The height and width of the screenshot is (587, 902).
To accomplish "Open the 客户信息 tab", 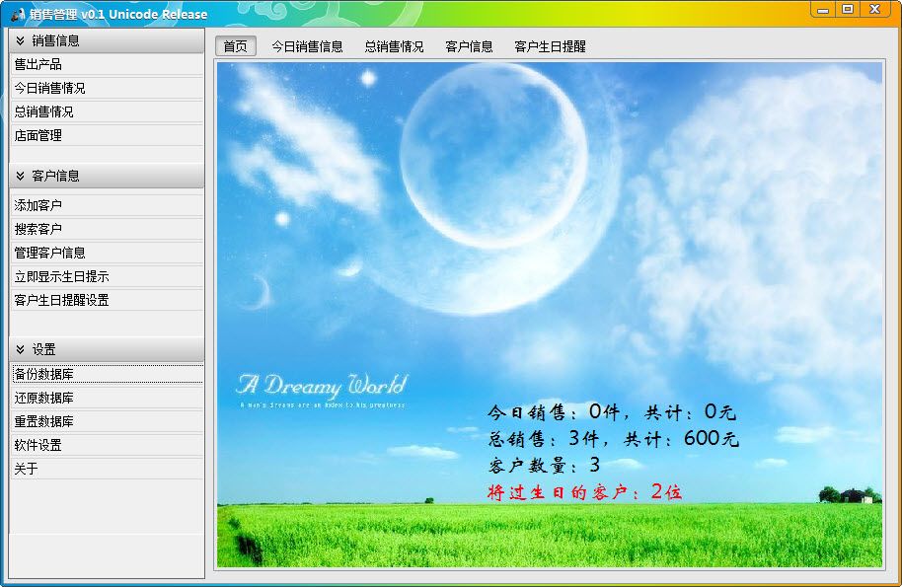I will tap(469, 46).
